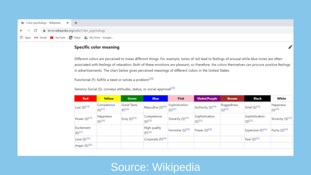
Task: Click citation 20 after Functional definition
Action: click(151, 79)
